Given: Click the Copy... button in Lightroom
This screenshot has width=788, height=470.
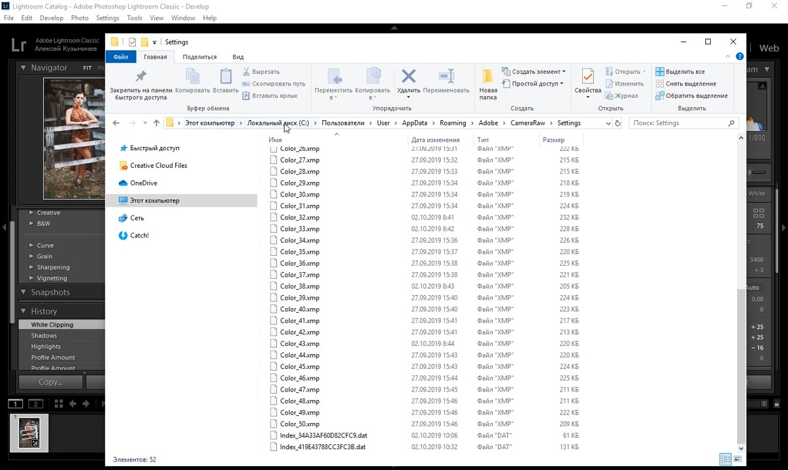Looking at the screenshot, I should (50, 382).
